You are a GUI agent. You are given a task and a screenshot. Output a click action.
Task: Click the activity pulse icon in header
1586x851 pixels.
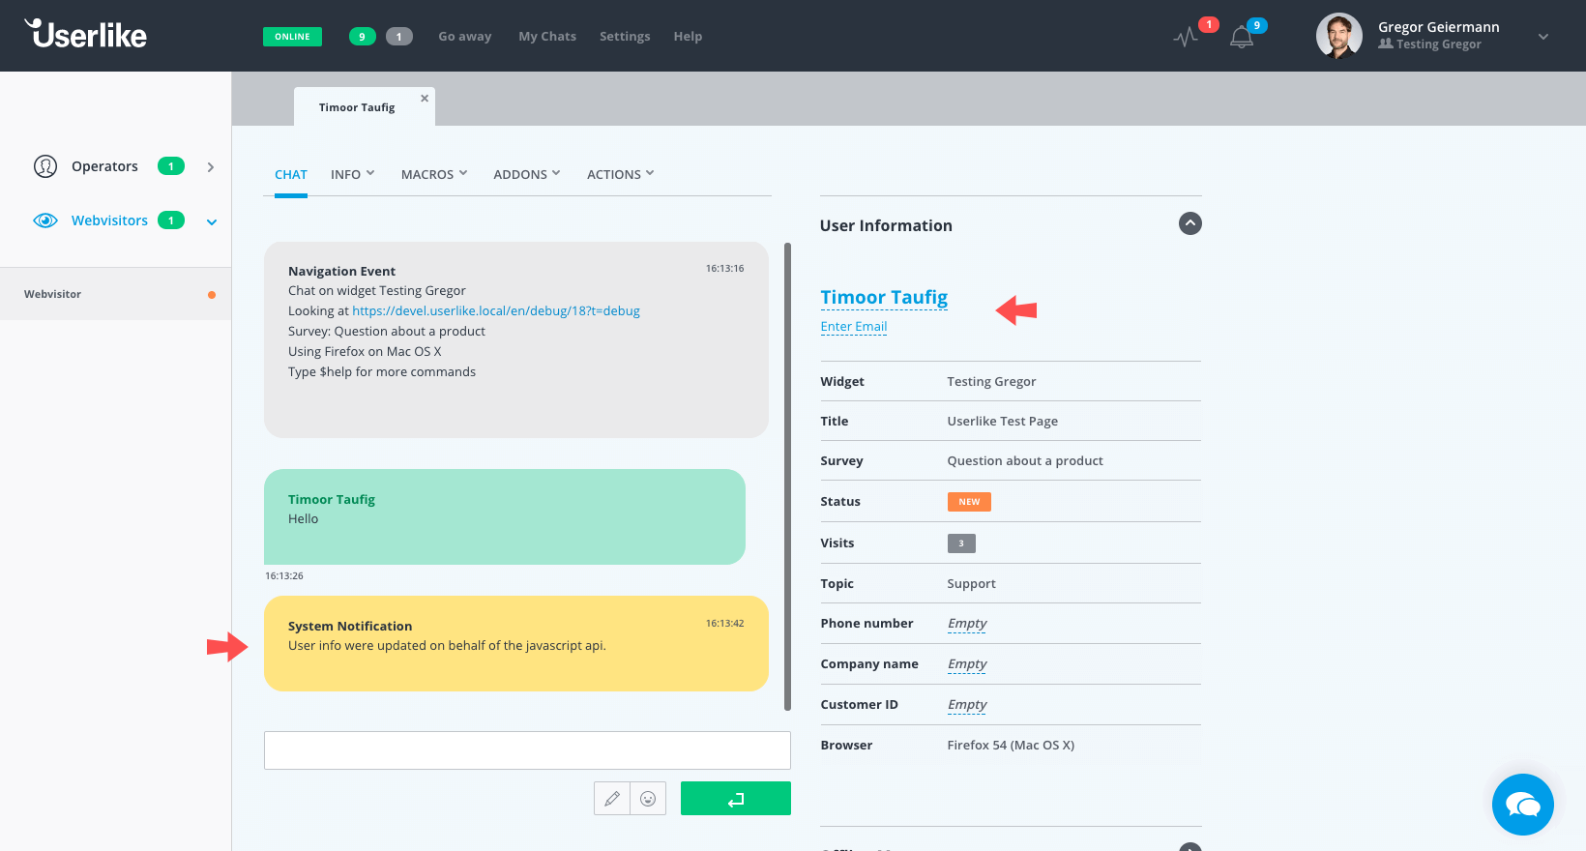coord(1185,38)
